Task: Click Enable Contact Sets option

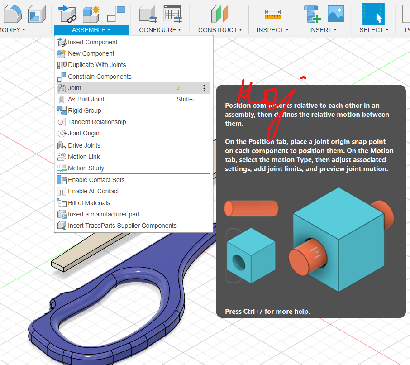Action: click(96, 180)
